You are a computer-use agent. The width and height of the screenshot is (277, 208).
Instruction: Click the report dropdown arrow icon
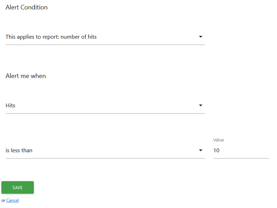pos(201,37)
